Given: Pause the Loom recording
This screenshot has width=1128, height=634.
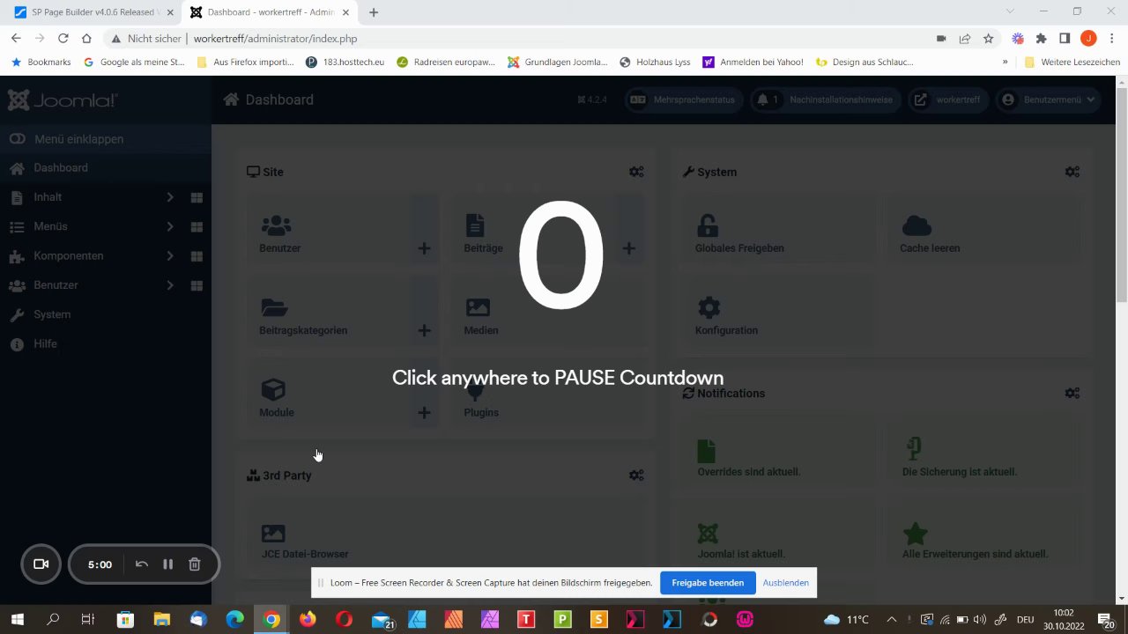Looking at the screenshot, I should 167,564.
